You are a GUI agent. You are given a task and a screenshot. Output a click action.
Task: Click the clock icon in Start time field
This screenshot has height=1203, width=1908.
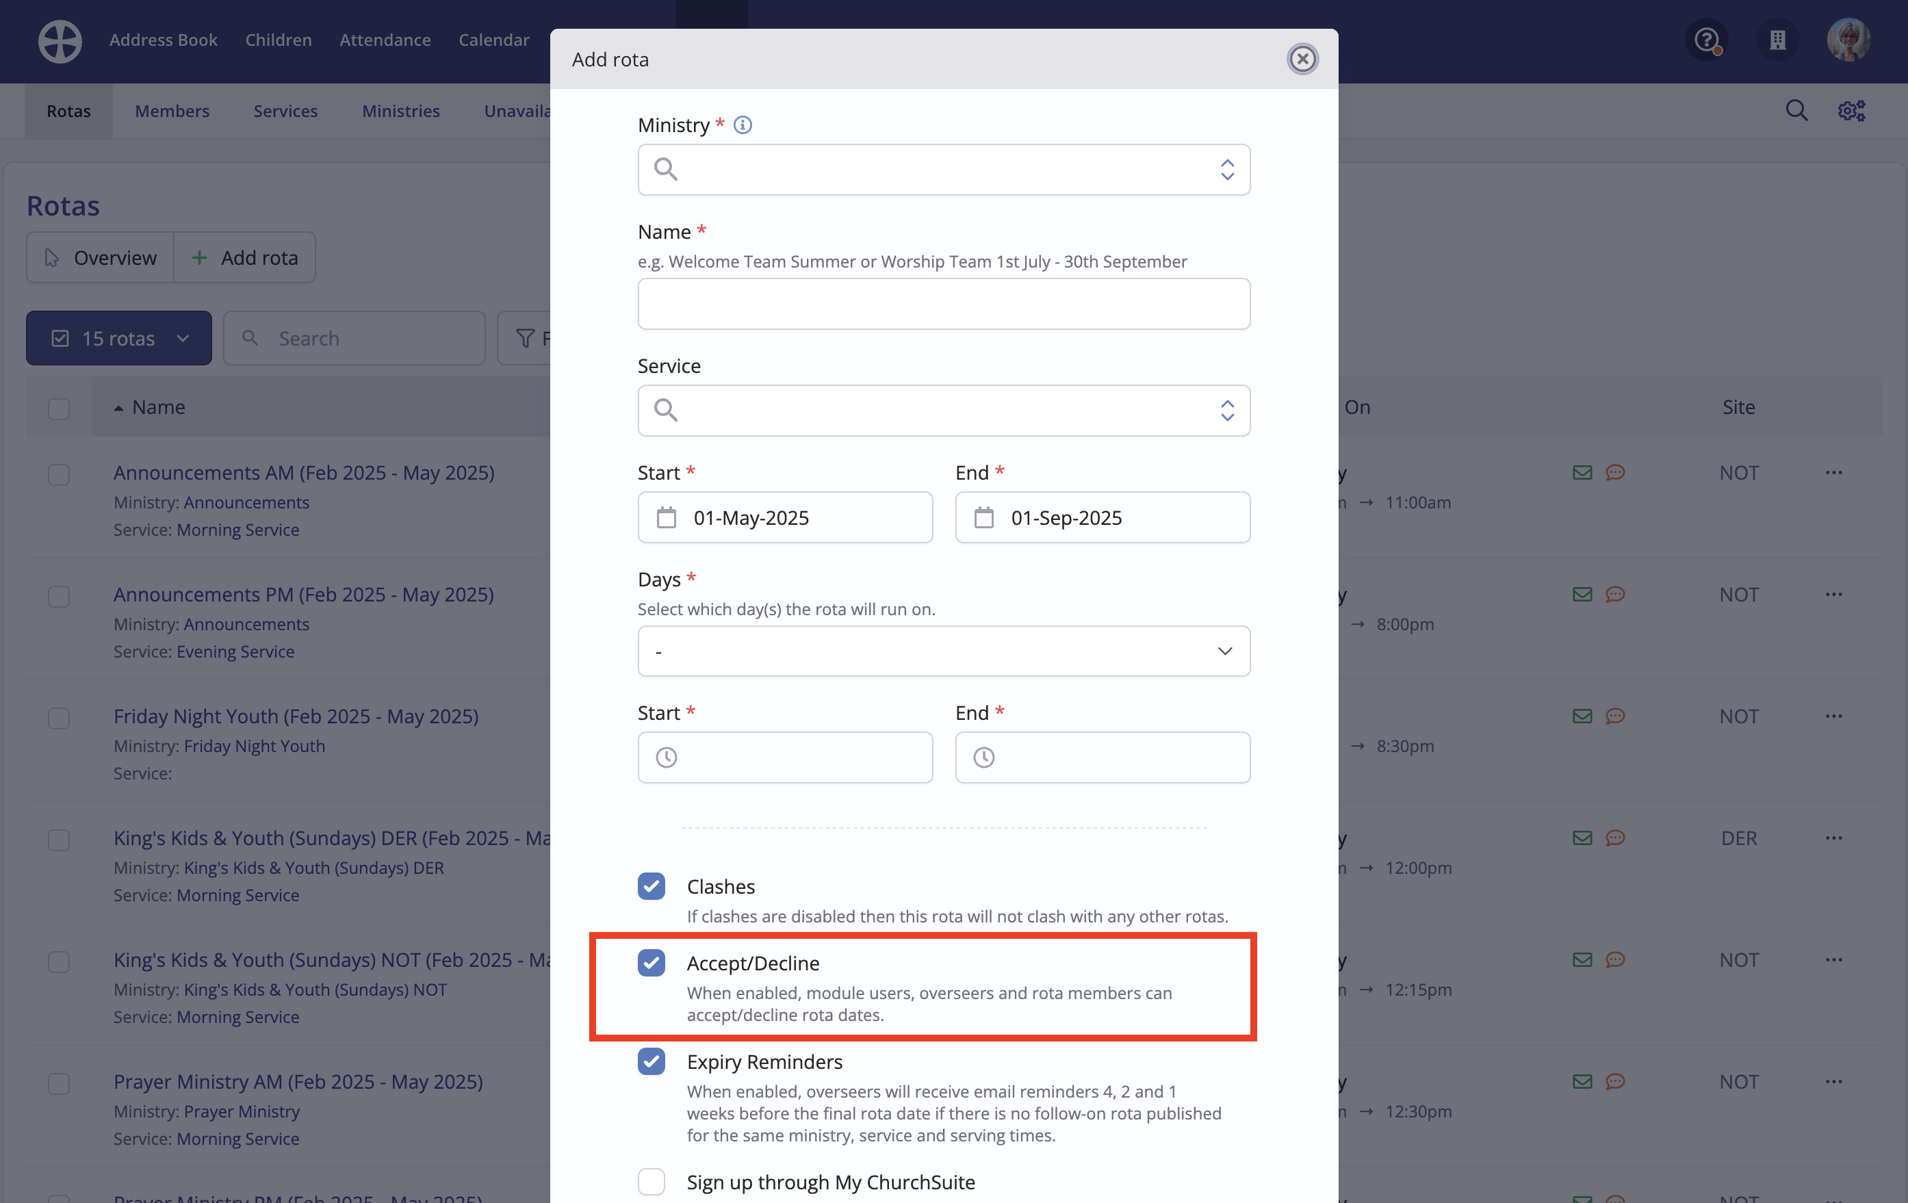(667, 758)
